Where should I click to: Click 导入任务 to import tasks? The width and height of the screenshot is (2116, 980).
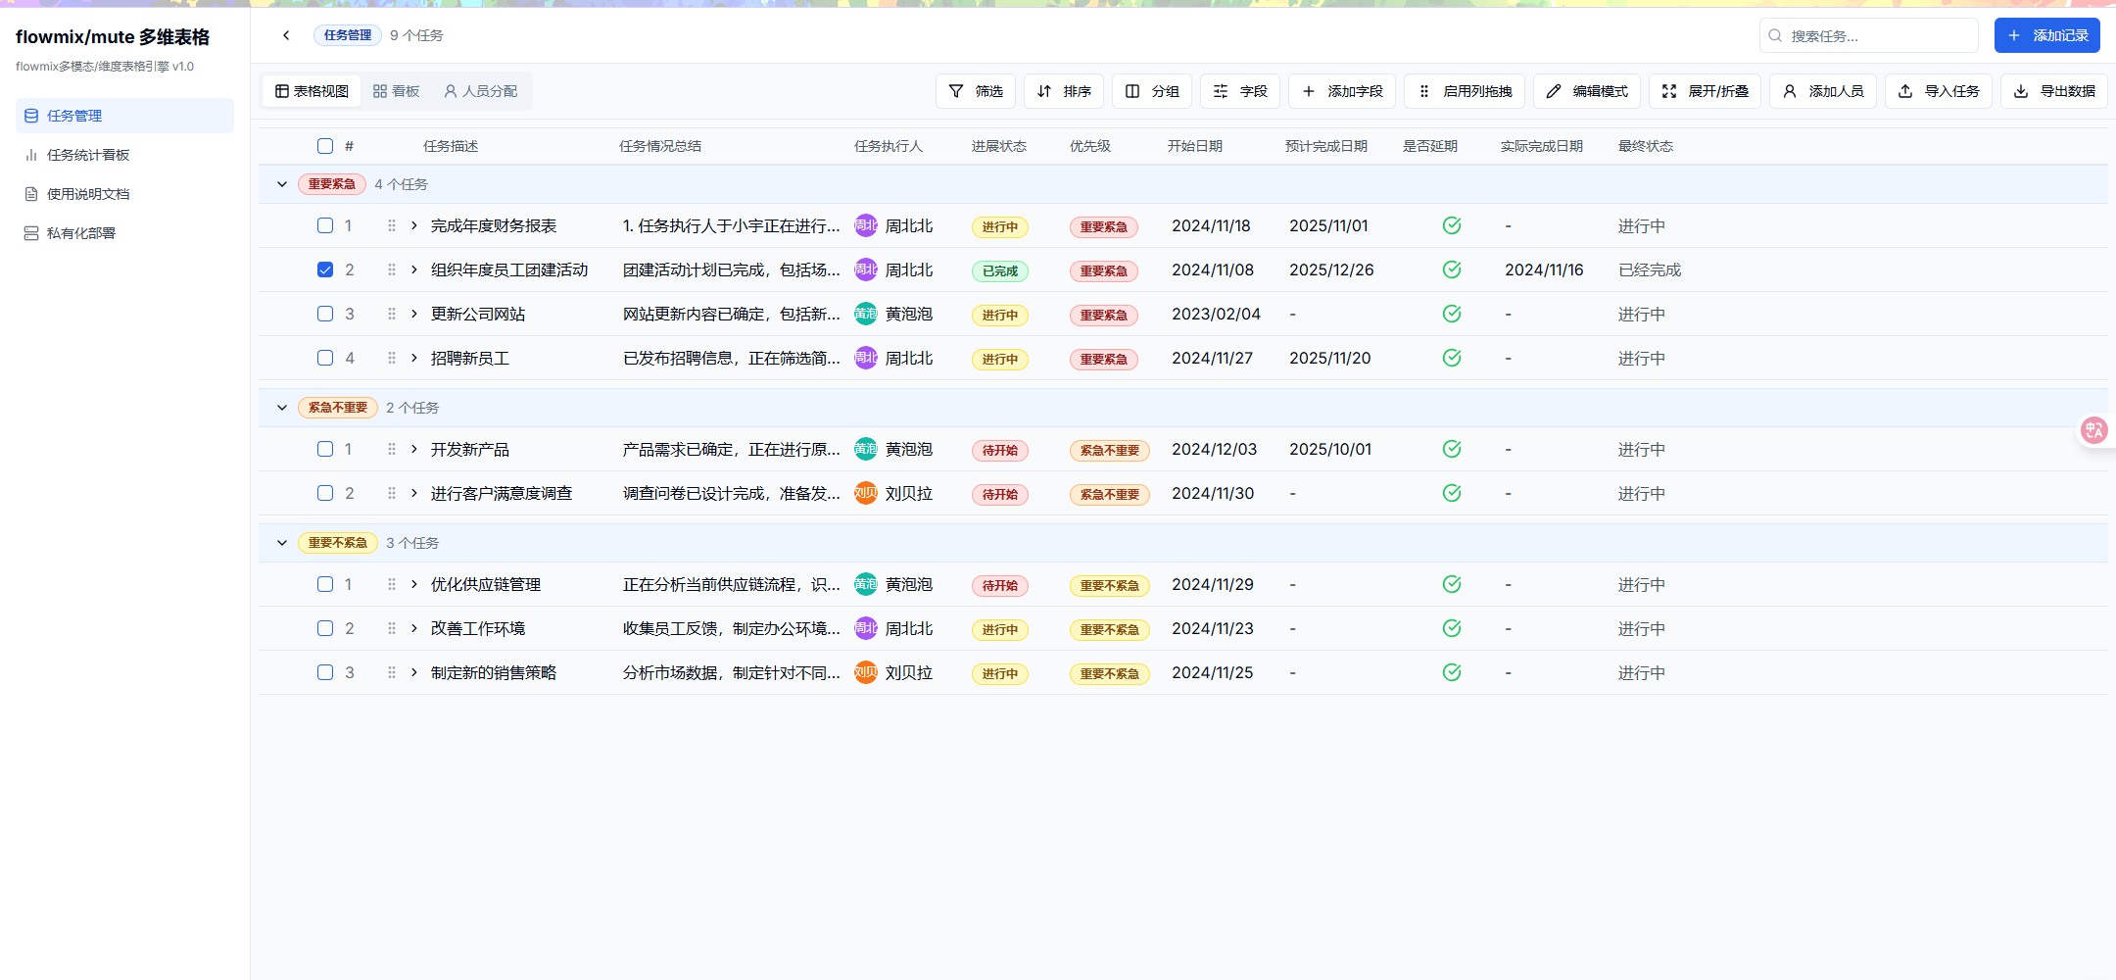[1939, 91]
